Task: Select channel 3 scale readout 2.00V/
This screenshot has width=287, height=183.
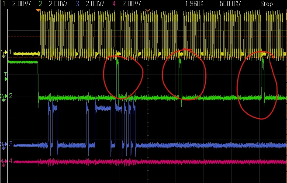Action: point(95,4)
